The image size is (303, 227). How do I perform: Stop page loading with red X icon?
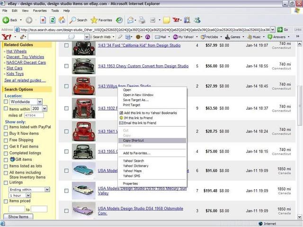pyautogui.click(x=43, y=20)
